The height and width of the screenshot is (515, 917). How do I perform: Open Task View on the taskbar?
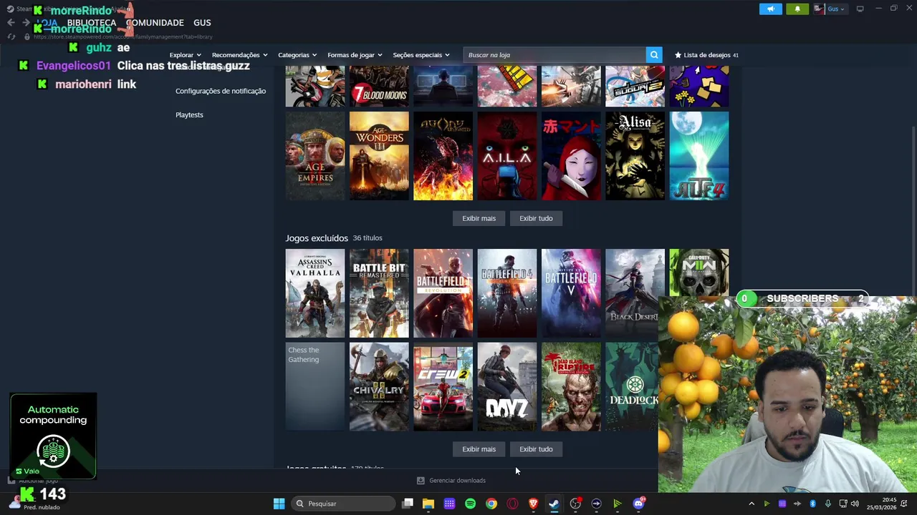[408, 504]
